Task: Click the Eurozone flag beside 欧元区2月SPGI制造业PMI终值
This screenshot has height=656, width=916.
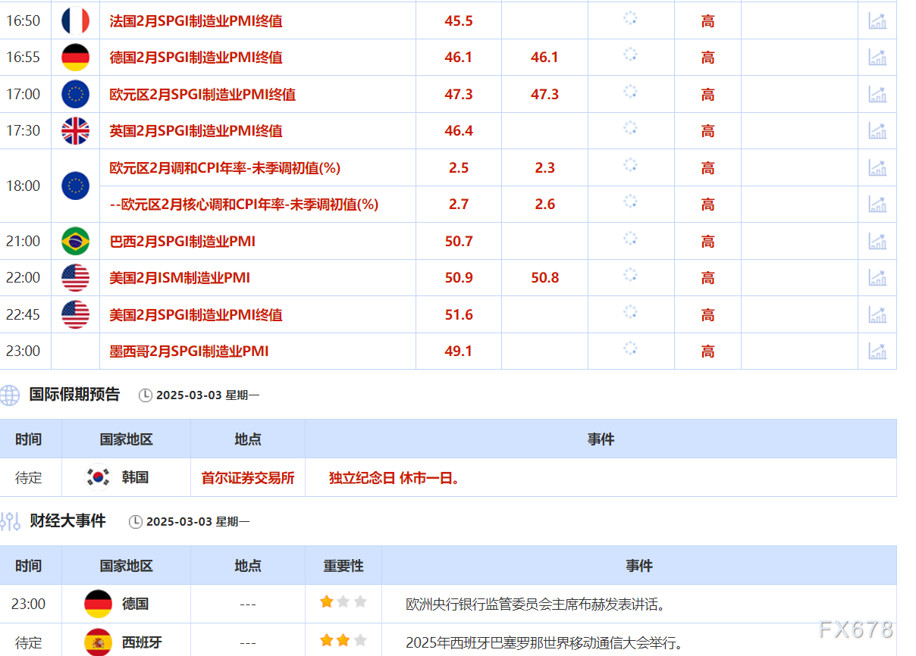Action: coord(75,94)
